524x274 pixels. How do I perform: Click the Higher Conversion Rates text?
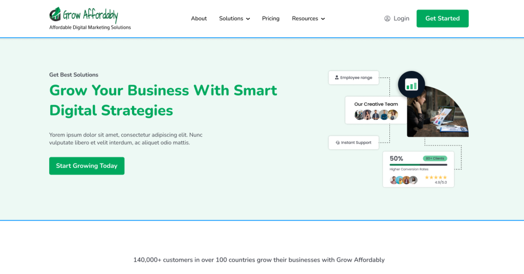(409, 169)
